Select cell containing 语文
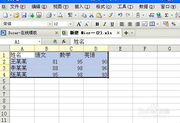Screen dimensions: 180x123 point(46,55)
